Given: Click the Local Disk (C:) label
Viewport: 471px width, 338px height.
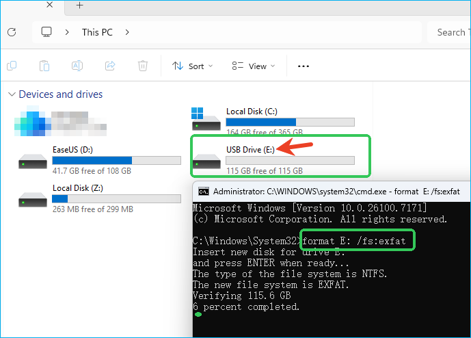Looking at the screenshot, I should click(252, 112).
